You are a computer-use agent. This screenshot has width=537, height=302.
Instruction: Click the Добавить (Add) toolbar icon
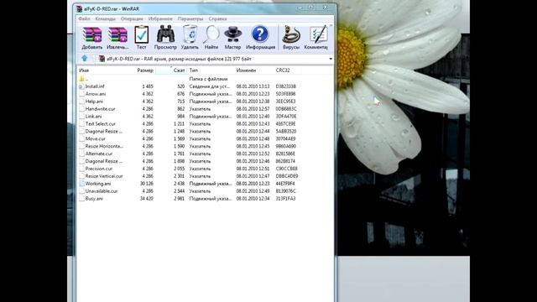[91, 35]
